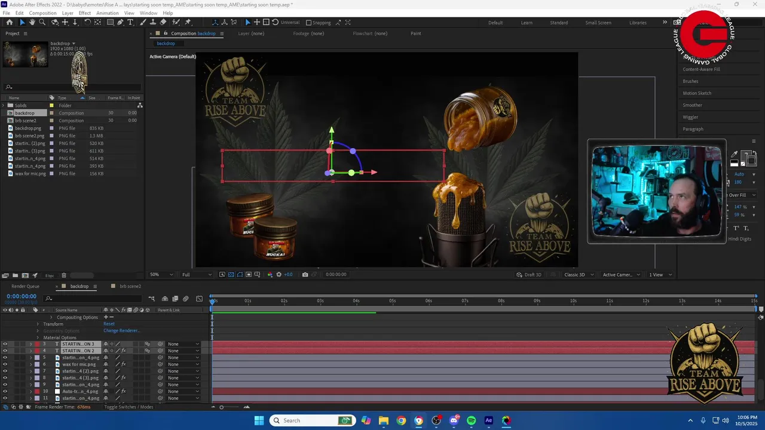The image size is (765, 430).
Task: Select the Type tool
Action: pos(130,22)
